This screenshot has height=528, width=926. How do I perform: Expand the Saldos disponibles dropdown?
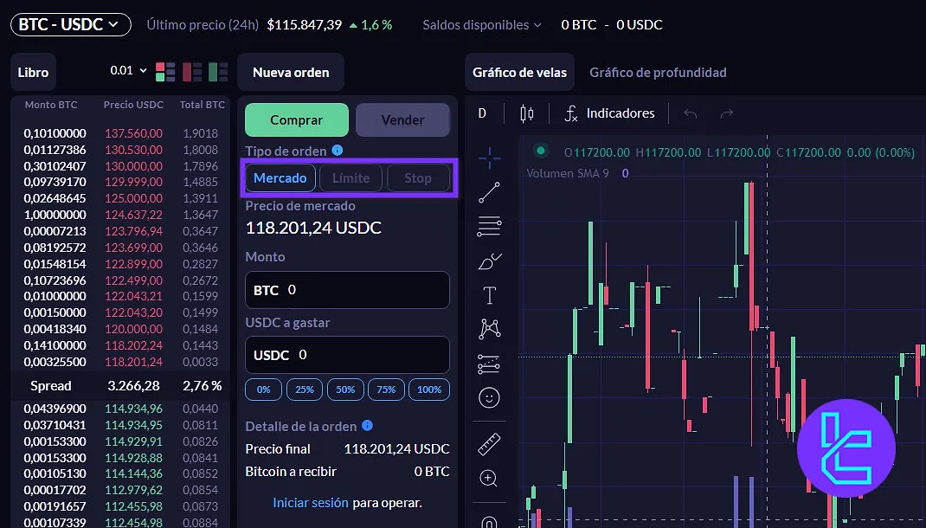click(x=482, y=25)
